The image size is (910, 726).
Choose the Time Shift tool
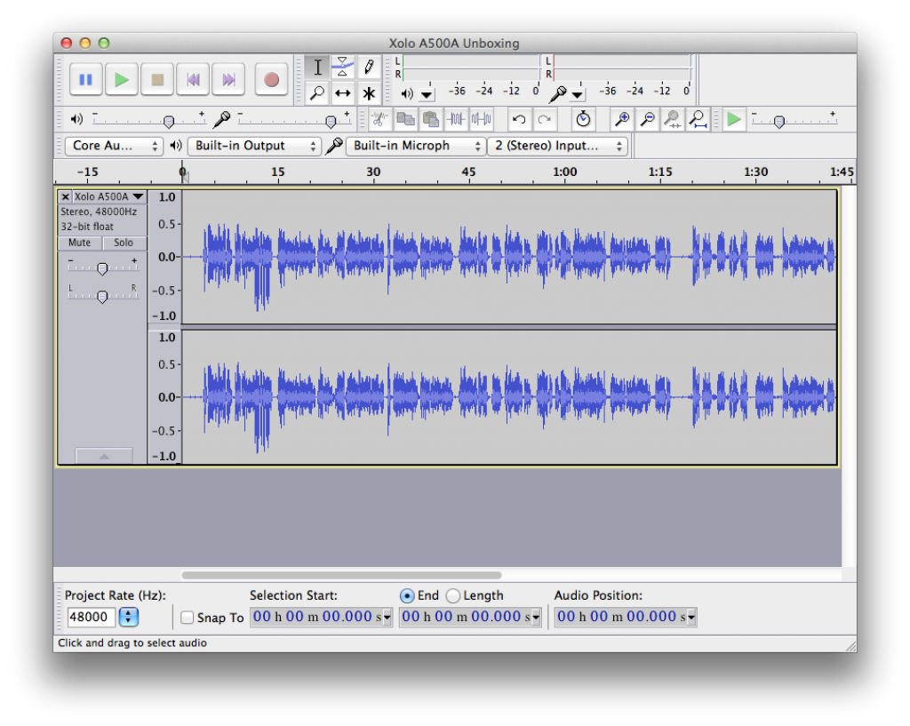[x=343, y=93]
